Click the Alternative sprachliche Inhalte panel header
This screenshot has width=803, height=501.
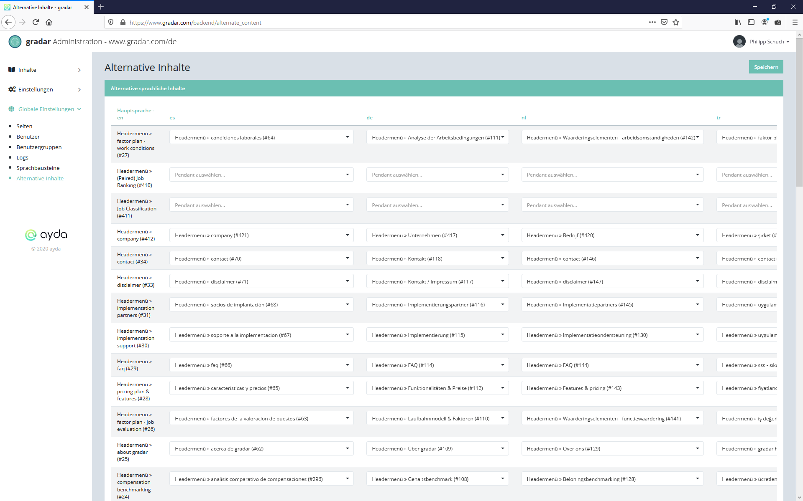[x=444, y=88]
